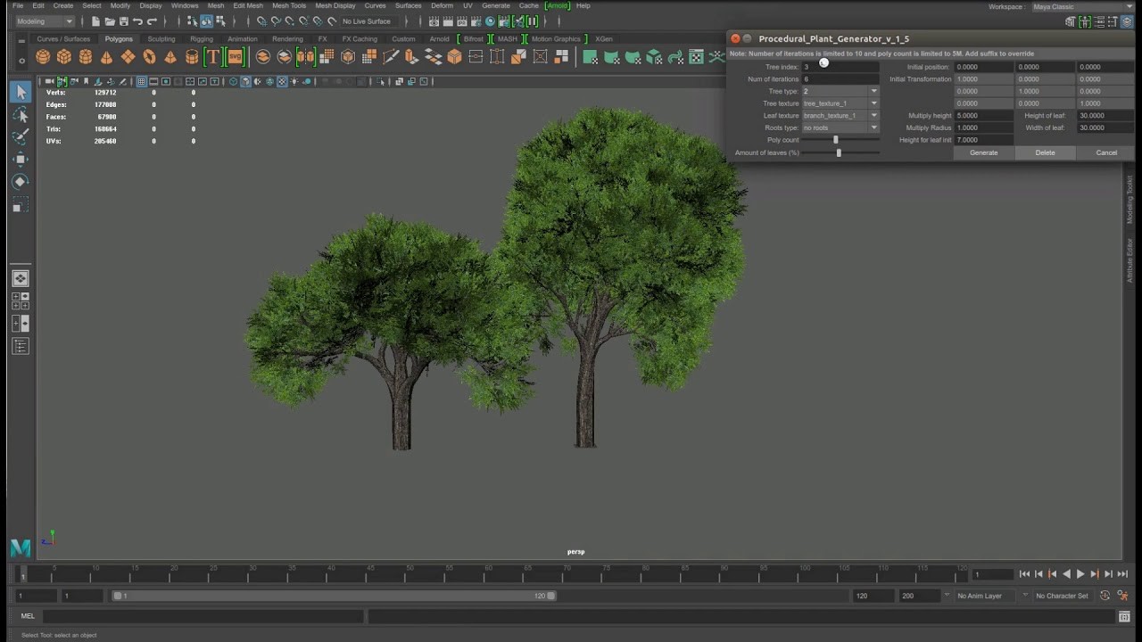Select the SVG creation tool on the Polygons shelf
The image size is (1142, 642).
(233, 56)
